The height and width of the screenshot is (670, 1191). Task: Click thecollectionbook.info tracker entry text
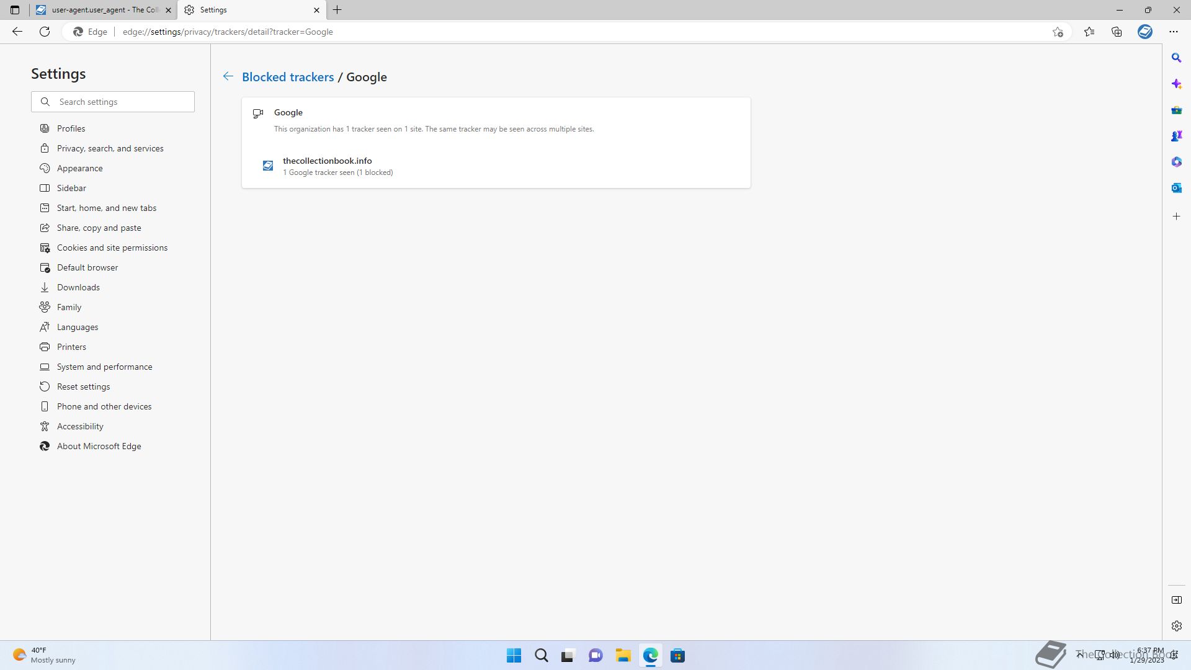(327, 161)
